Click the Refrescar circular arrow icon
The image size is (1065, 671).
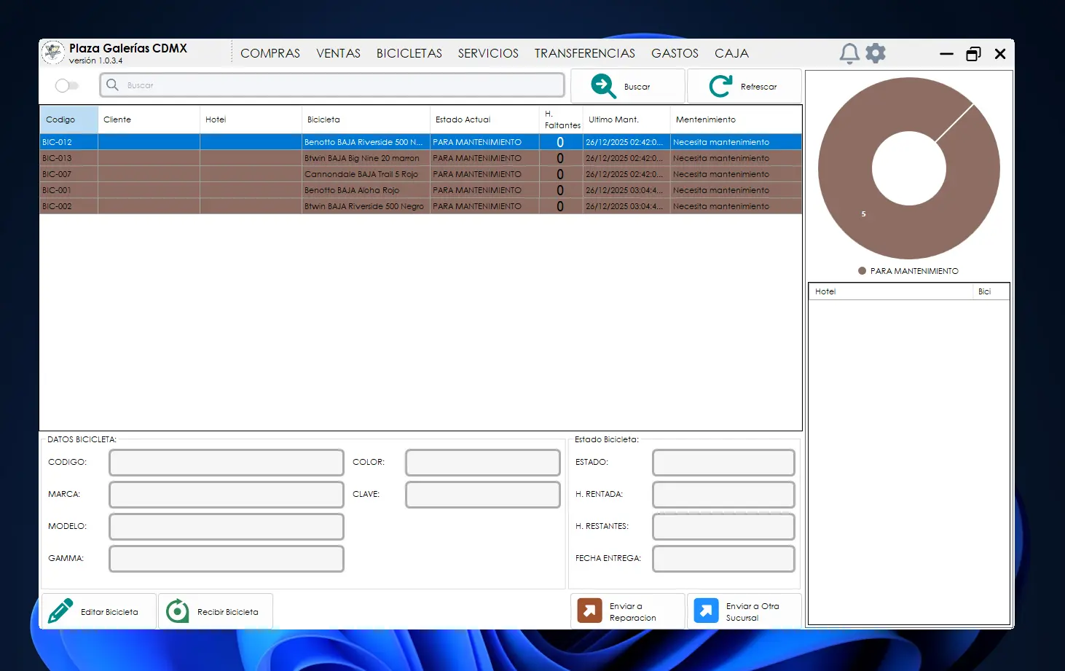click(720, 86)
